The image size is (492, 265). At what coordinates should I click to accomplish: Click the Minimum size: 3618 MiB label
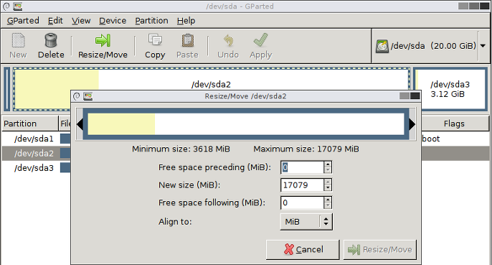[x=181, y=149]
